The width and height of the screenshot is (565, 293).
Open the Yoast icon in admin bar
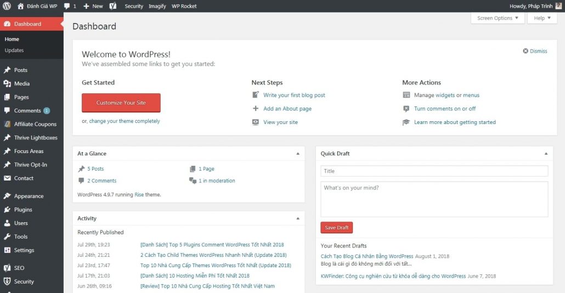[113, 6]
